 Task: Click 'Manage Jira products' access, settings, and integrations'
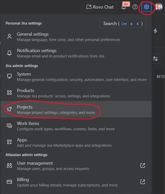pos(63,96)
